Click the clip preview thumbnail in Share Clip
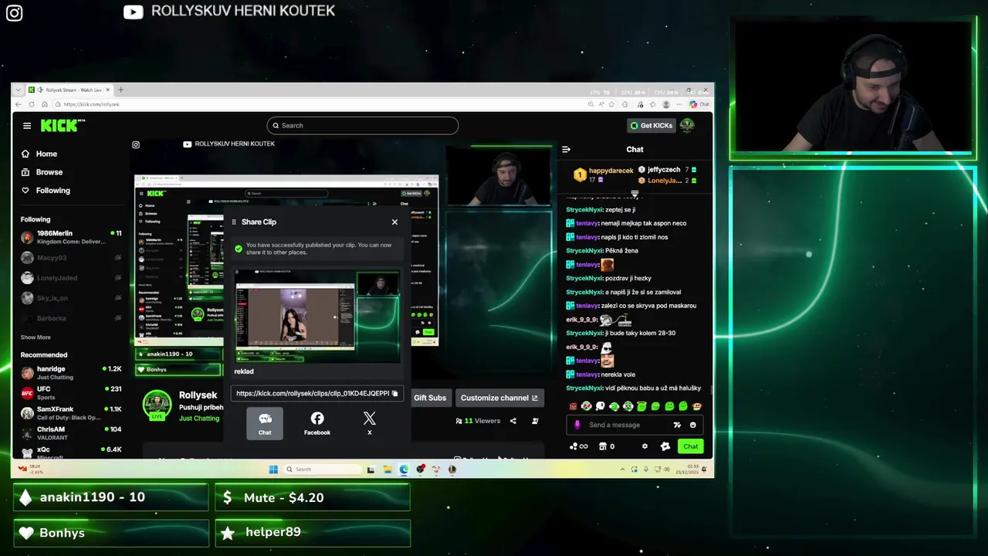The height and width of the screenshot is (556, 988). point(317,316)
